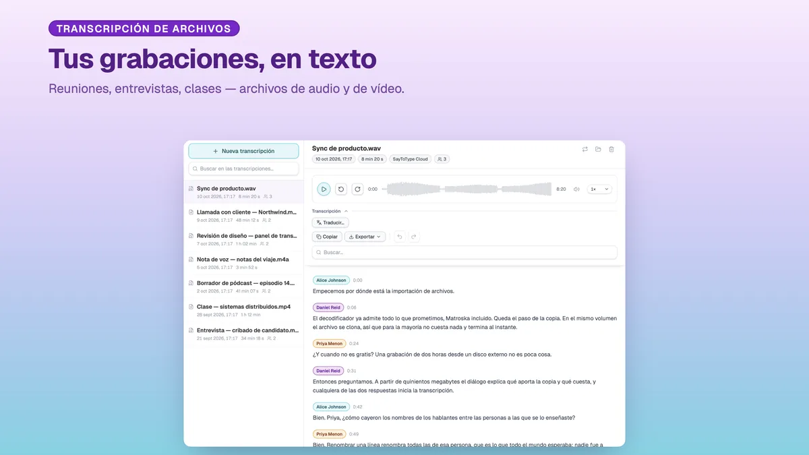
Task: Jump to the 0:24 timestamp
Action: (354, 343)
